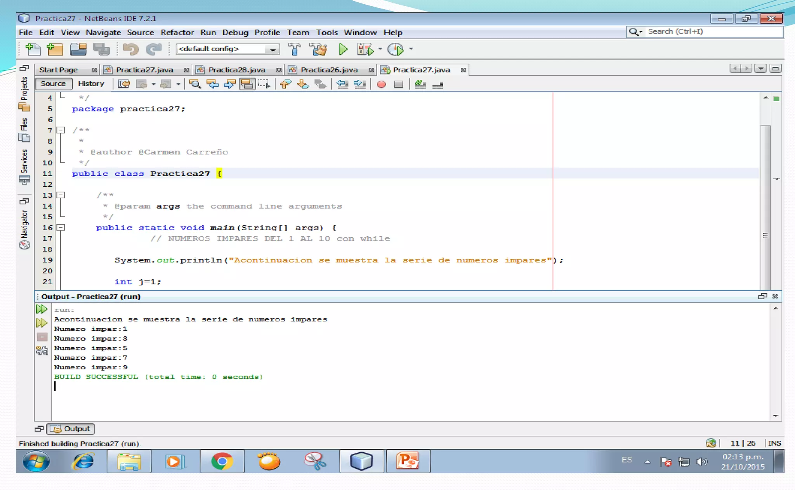Toggle the Source editor view button
The width and height of the screenshot is (795, 490).
coord(53,84)
